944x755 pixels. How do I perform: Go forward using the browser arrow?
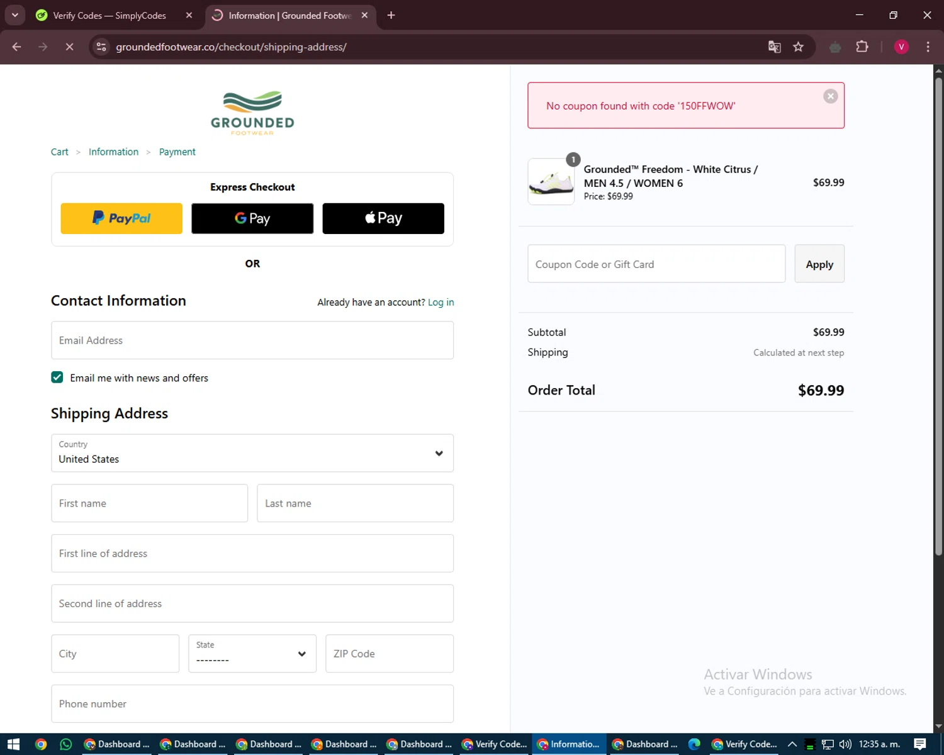tap(43, 47)
